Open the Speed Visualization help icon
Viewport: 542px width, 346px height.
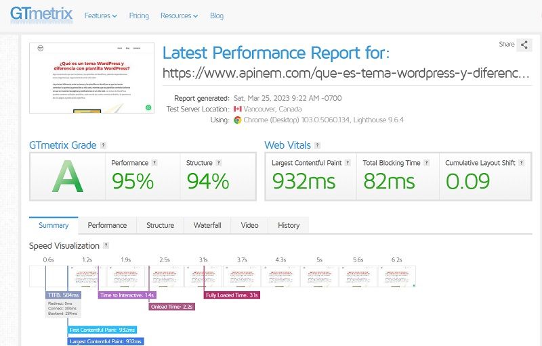pyautogui.click(x=106, y=245)
